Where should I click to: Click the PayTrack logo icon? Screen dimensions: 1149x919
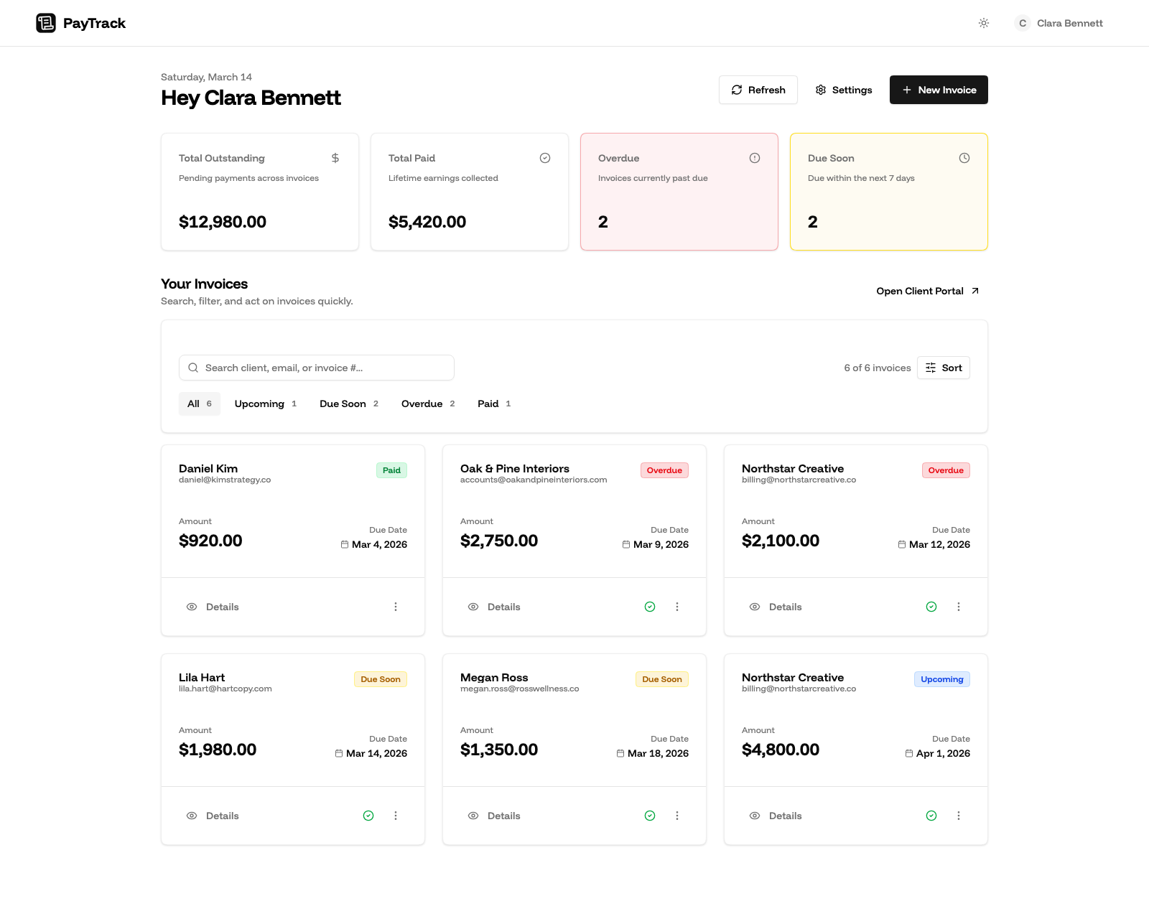coord(46,22)
